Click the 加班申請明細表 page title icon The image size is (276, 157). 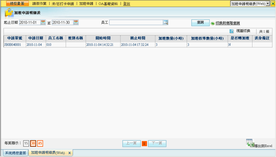pyautogui.click(x=9, y=13)
